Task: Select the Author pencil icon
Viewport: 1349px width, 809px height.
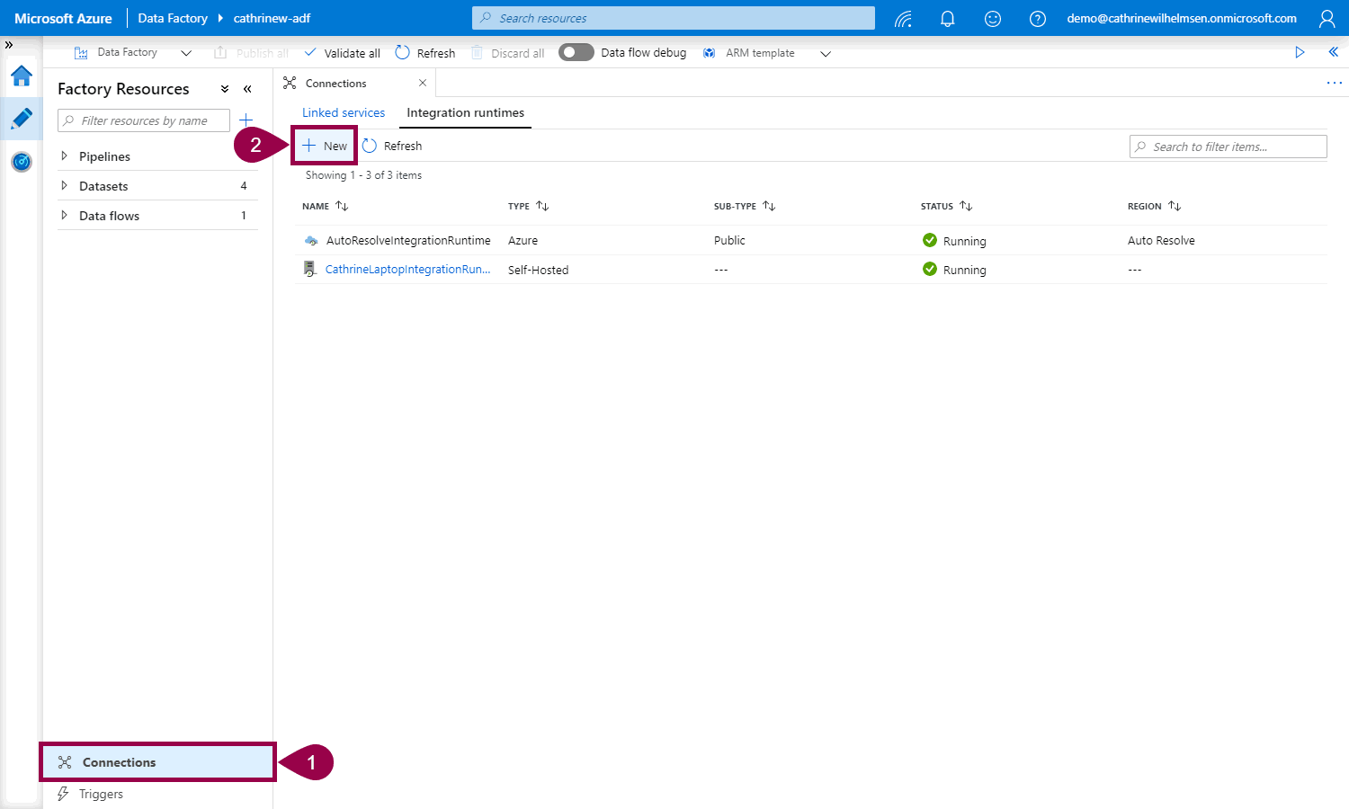Action: 22,119
